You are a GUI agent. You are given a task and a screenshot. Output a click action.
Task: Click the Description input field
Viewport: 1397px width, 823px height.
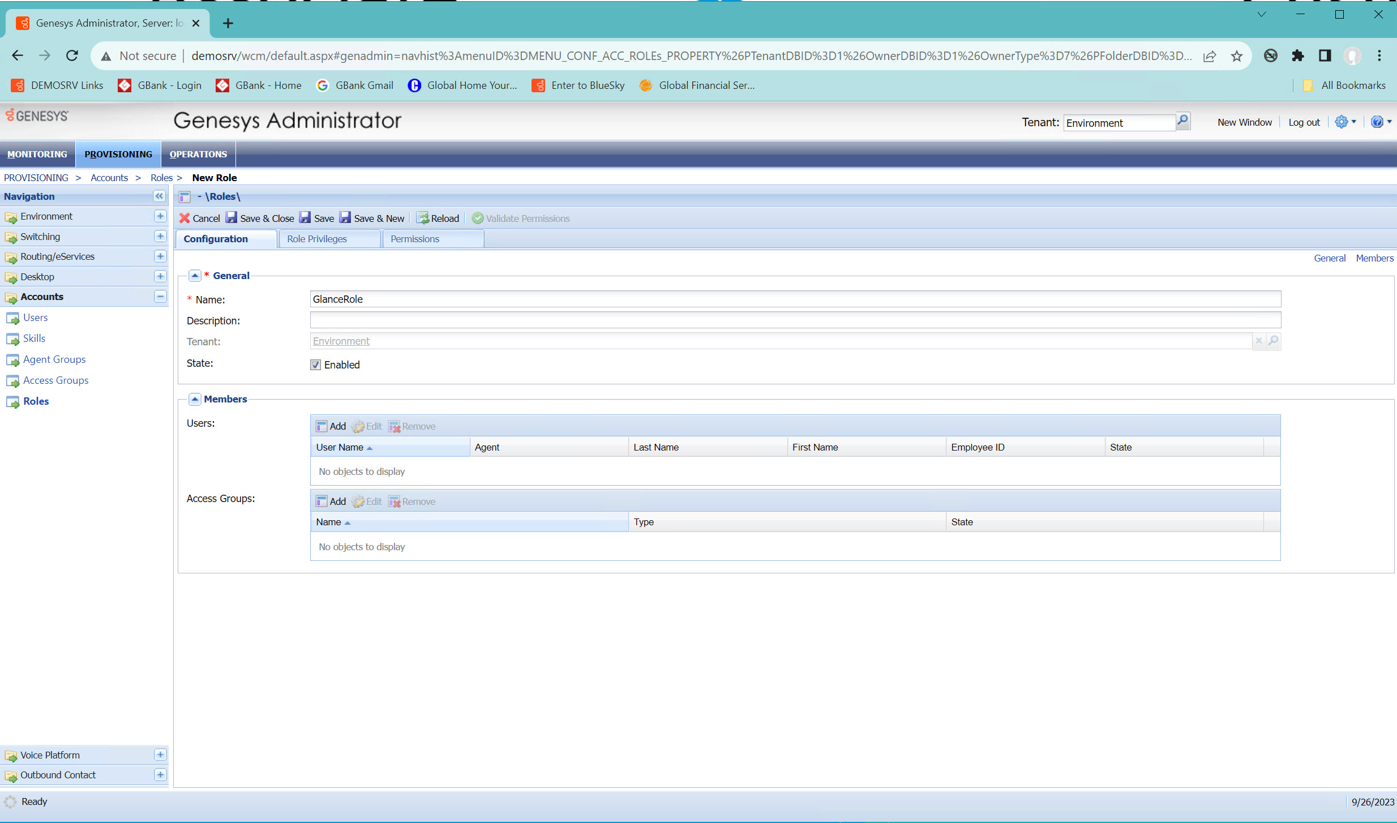(795, 320)
